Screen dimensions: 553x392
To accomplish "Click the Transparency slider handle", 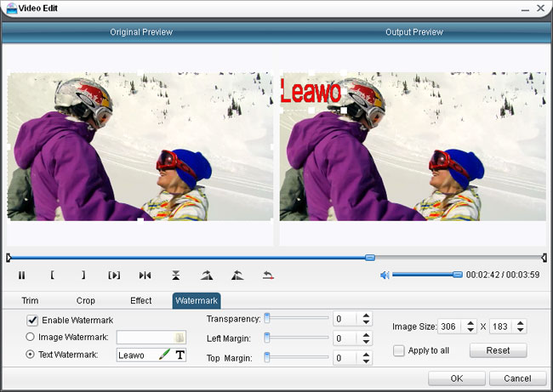I will tap(267, 318).
